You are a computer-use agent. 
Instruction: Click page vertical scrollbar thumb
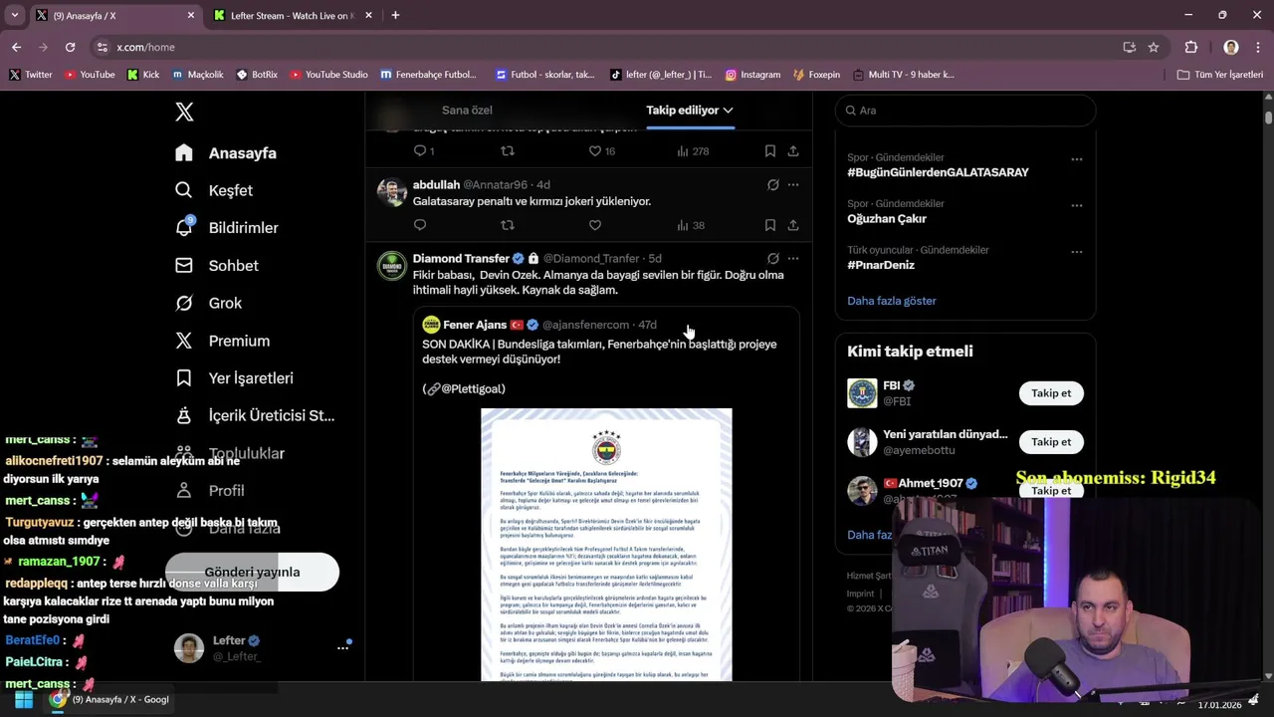[1268, 116]
